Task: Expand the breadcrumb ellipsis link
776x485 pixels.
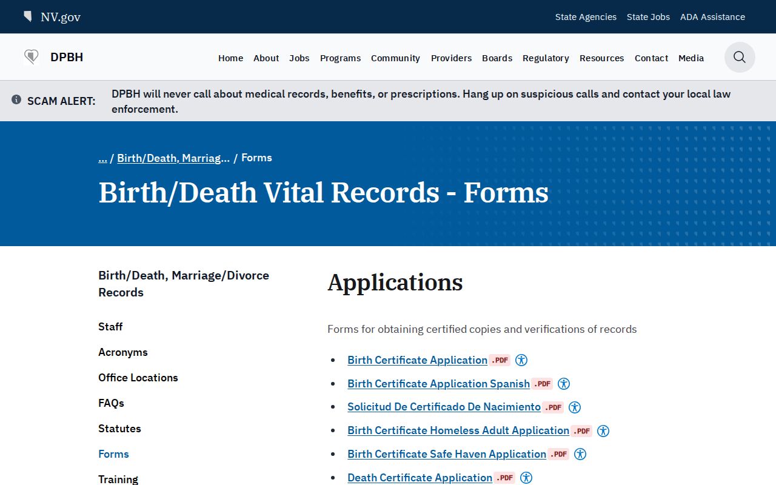Action: coord(102,158)
